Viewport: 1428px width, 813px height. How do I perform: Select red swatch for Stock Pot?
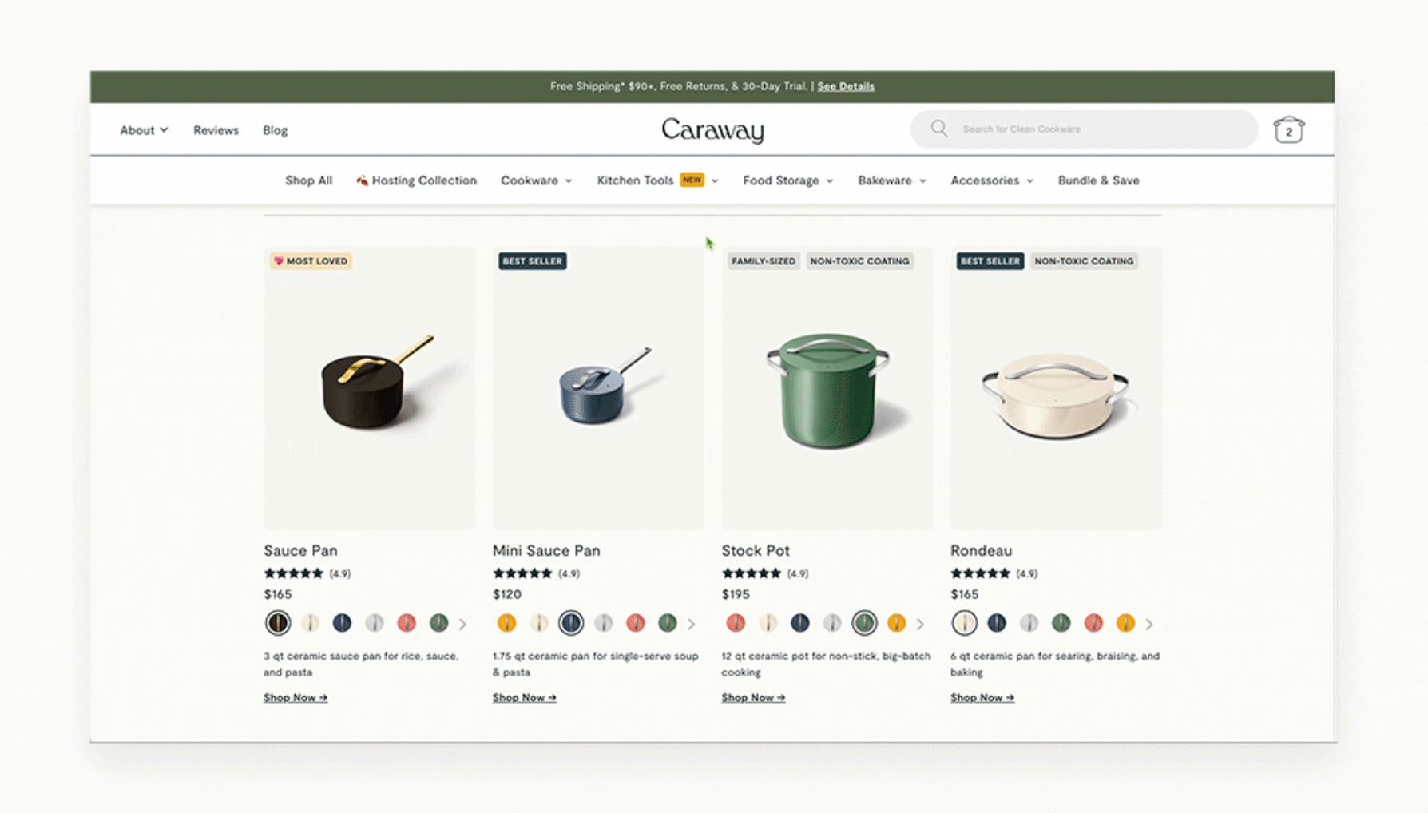[x=736, y=622]
